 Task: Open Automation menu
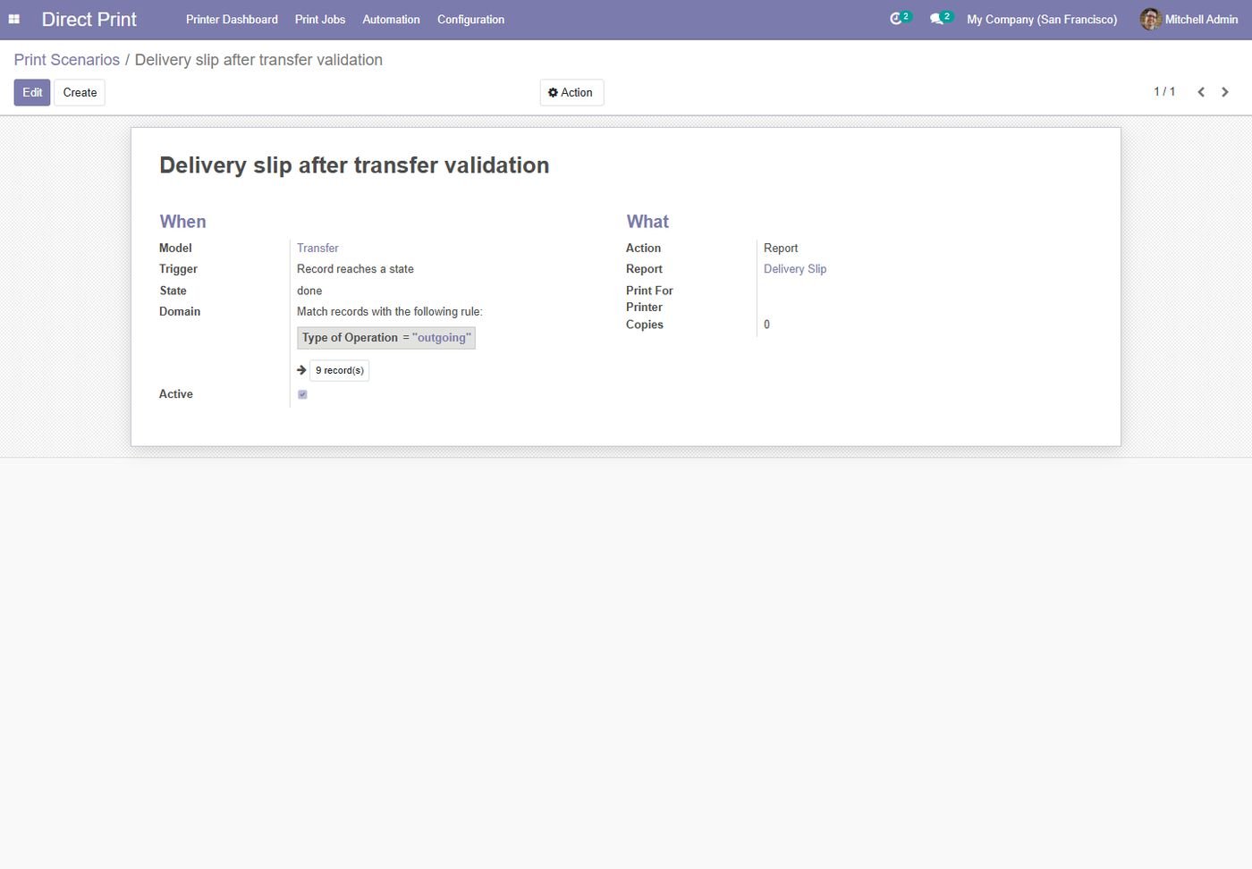pyautogui.click(x=391, y=19)
